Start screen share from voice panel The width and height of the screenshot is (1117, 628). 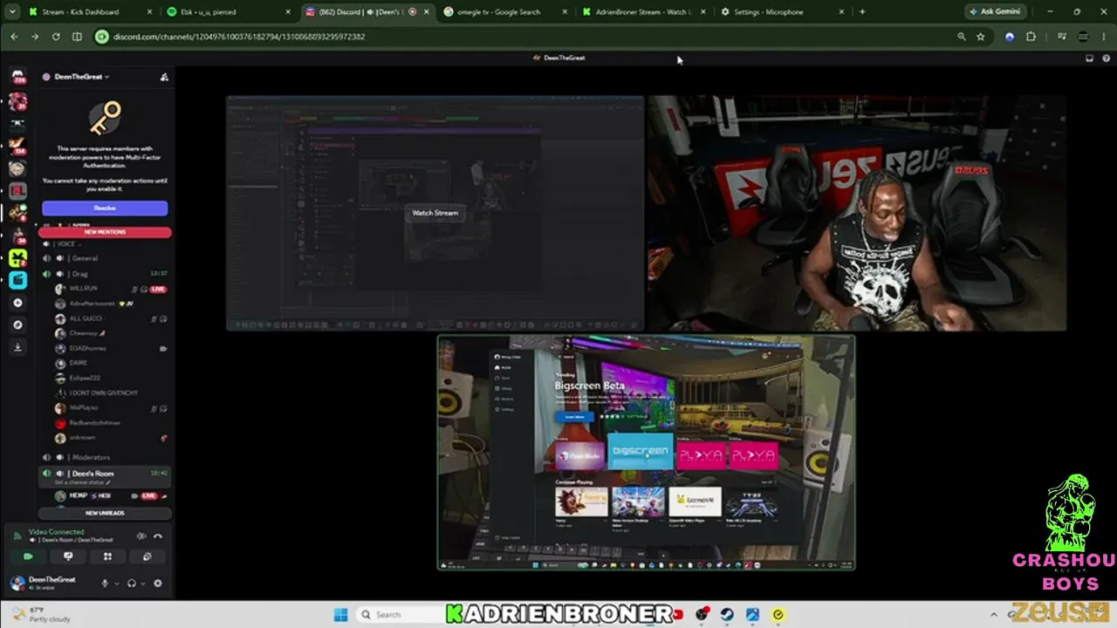68,556
